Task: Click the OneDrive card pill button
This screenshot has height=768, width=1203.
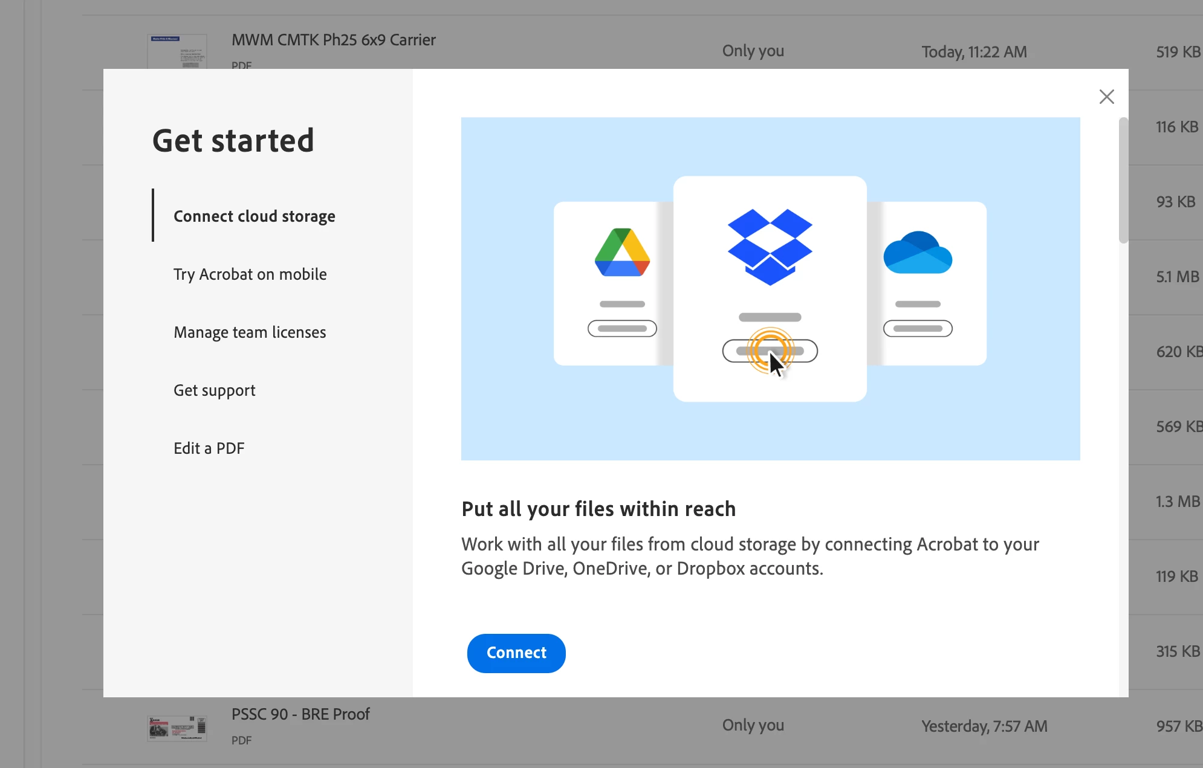Action: tap(917, 329)
